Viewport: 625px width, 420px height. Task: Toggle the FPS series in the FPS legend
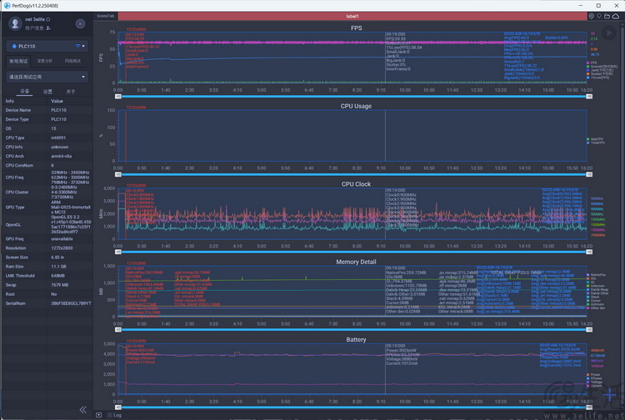click(x=592, y=63)
